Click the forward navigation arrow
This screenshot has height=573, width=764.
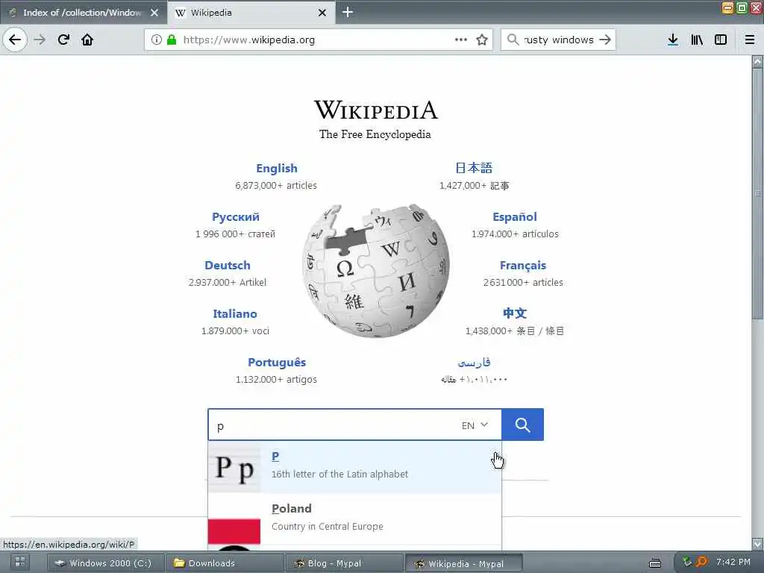[x=40, y=40]
